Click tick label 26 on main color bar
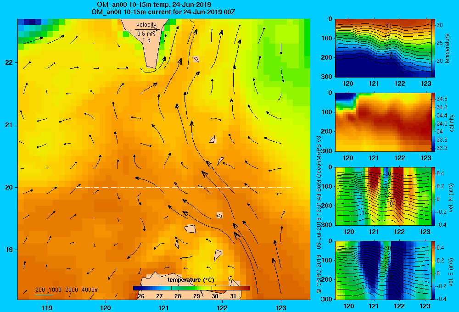 141,296
